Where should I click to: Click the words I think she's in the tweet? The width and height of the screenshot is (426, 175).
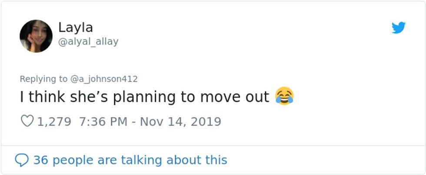[64, 97]
